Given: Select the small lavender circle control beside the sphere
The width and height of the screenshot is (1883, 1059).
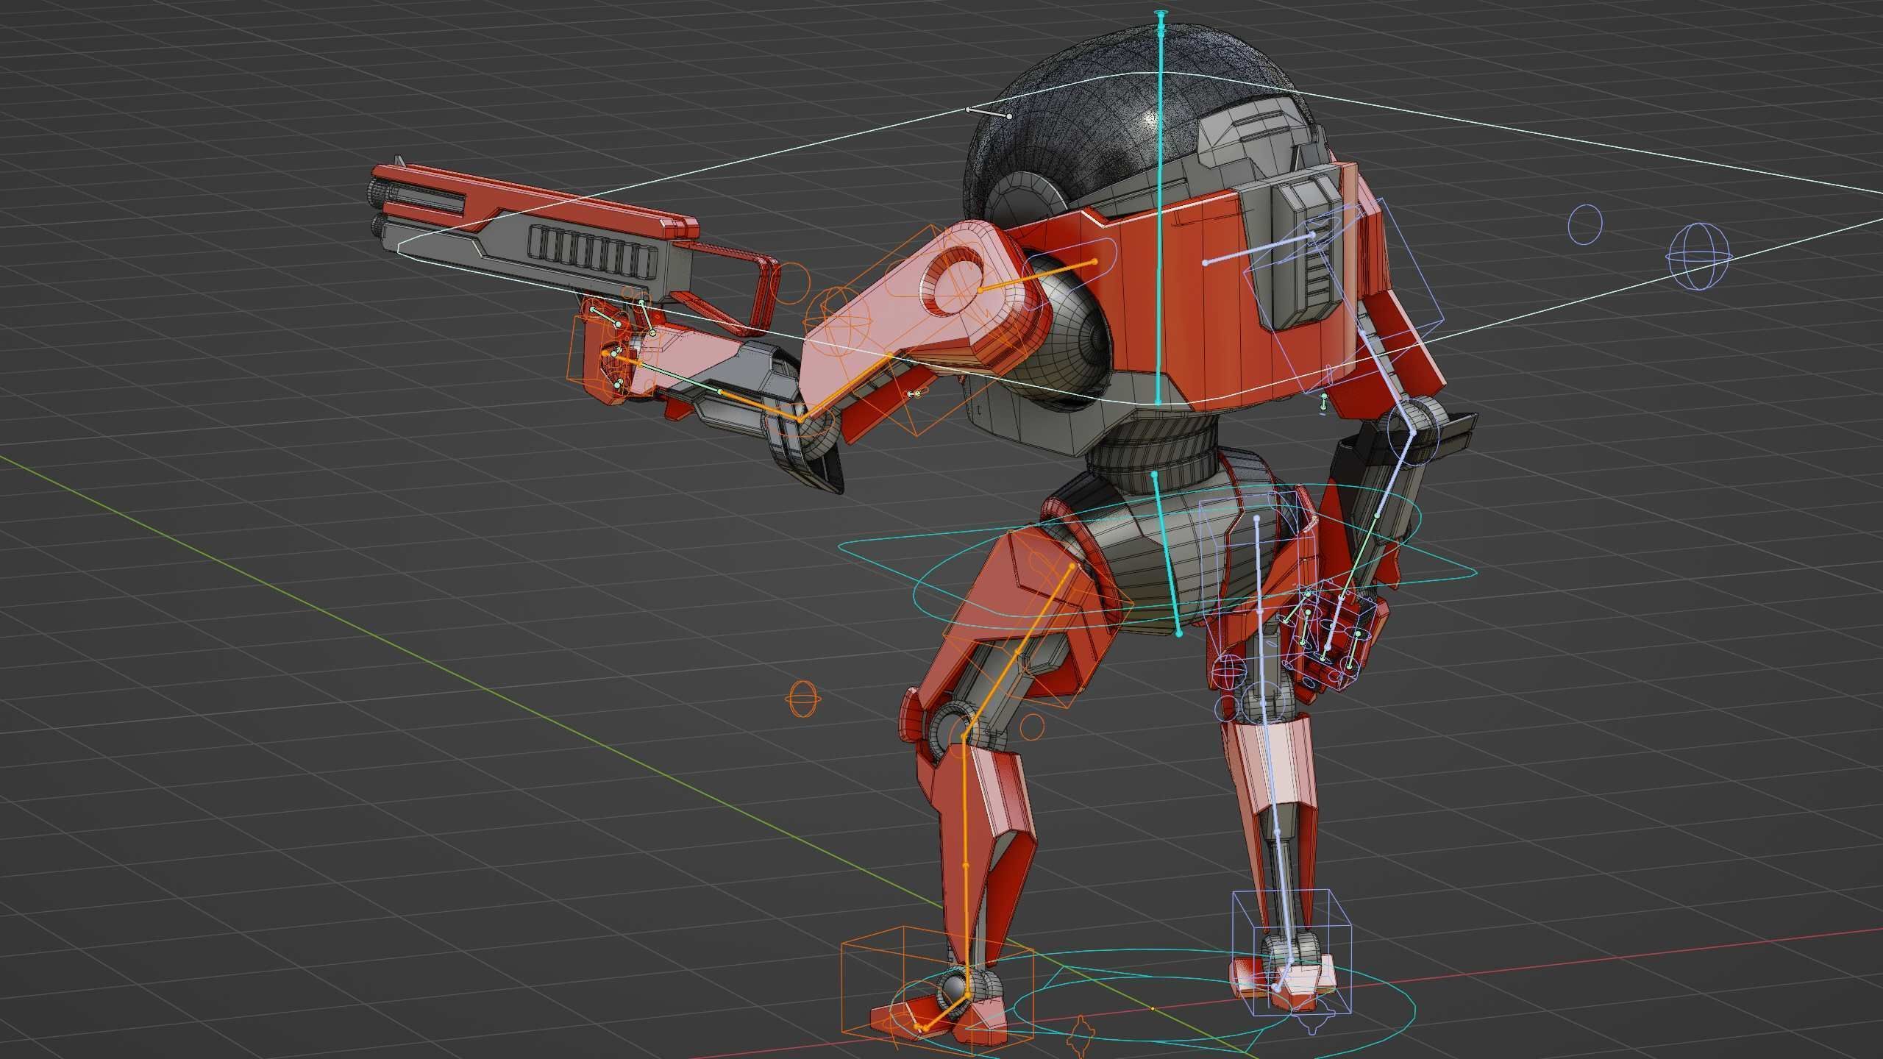Looking at the screenshot, I should click(x=1585, y=224).
